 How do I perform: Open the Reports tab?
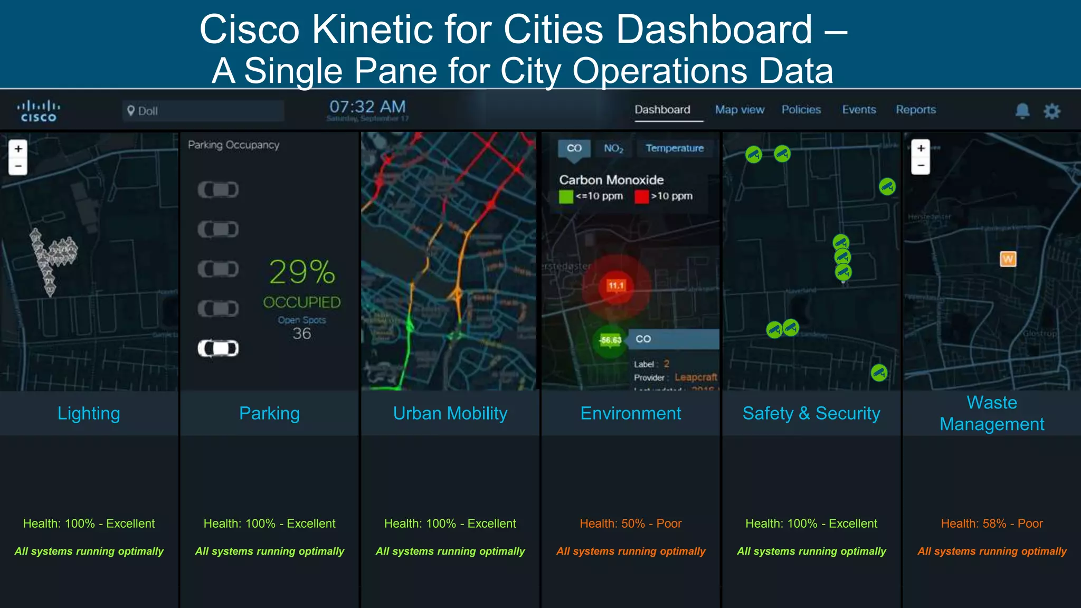[916, 110]
